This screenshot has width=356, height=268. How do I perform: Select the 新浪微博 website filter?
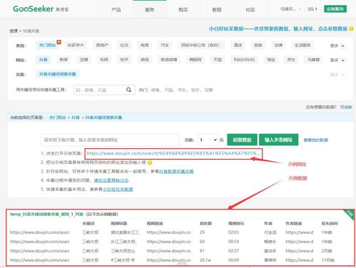click(x=168, y=60)
